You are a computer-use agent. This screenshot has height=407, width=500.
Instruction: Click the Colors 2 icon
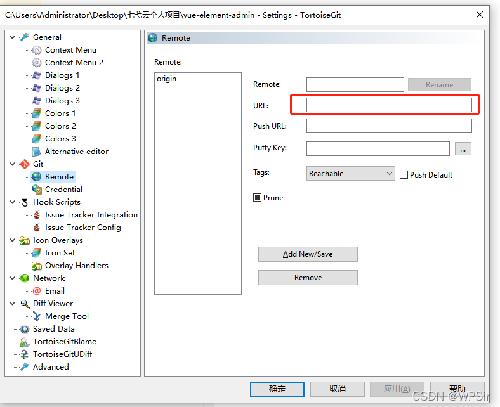coord(37,126)
